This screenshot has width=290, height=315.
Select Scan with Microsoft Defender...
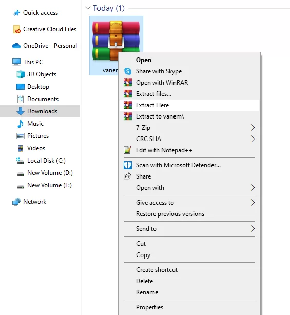pyautogui.click(x=189, y=165)
